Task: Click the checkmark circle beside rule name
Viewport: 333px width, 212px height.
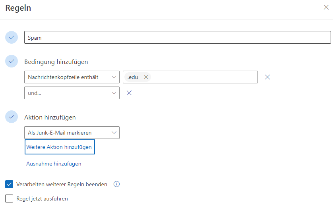Action: coord(12,37)
